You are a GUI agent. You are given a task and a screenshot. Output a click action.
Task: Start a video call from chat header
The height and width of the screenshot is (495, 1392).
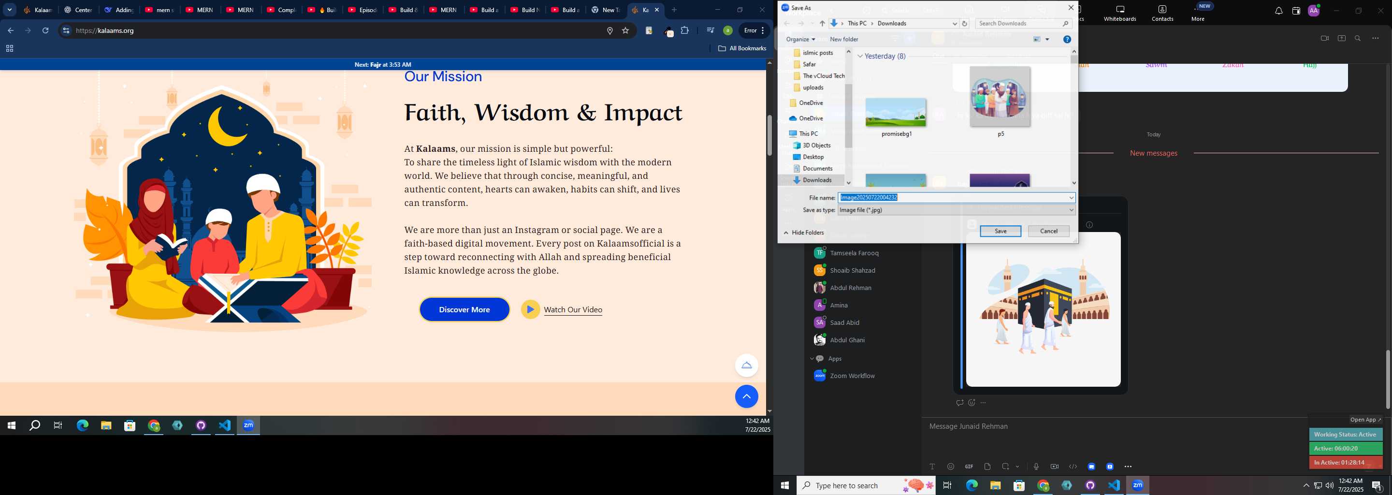tap(1324, 38)
